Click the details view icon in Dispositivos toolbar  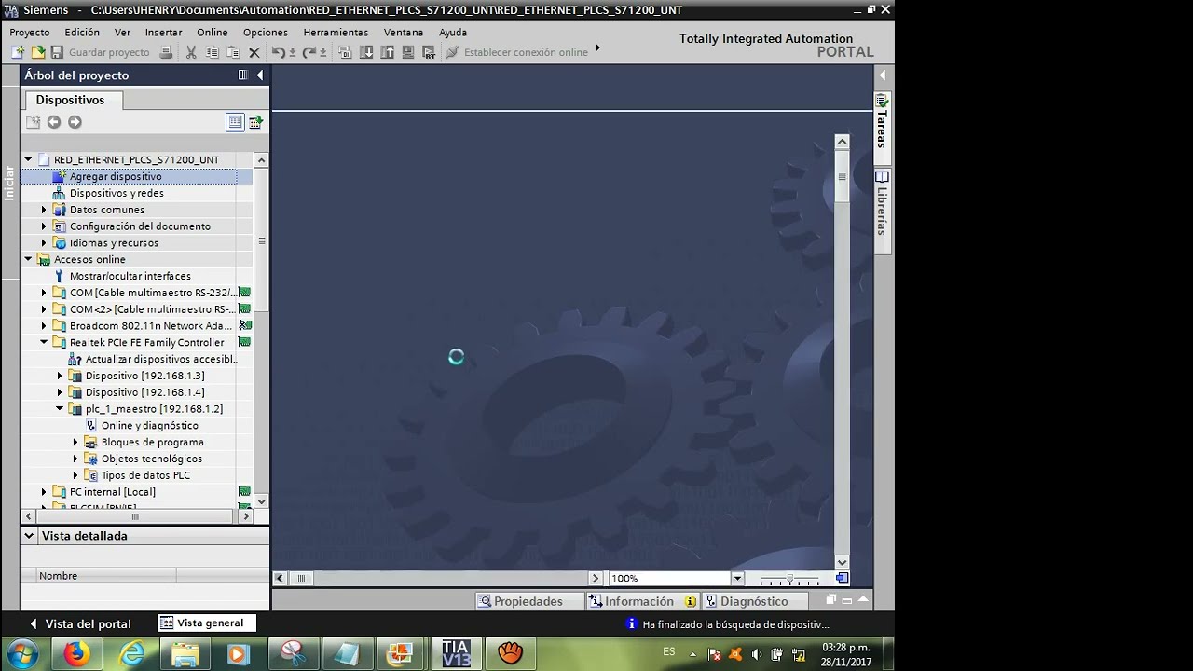click(x=235, y=122)
